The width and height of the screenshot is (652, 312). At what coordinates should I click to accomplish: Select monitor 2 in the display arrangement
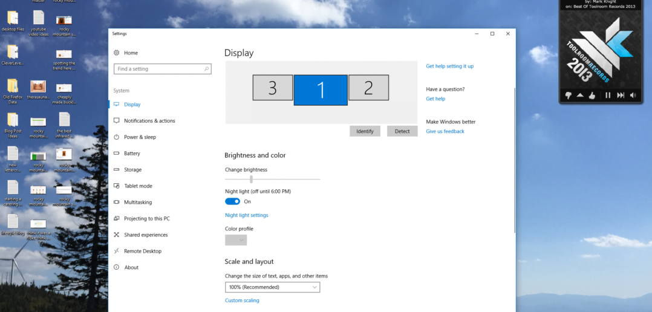click(x=368, y=88)
